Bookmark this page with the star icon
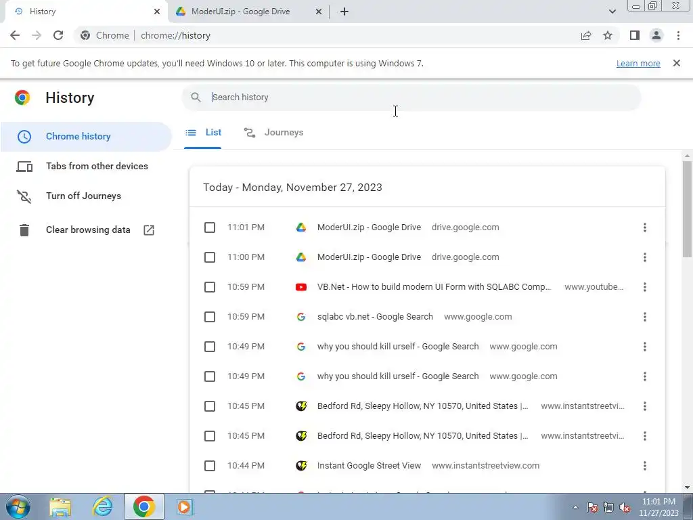Viewport: 693px width, 520px height. click(x=608, y=35)
